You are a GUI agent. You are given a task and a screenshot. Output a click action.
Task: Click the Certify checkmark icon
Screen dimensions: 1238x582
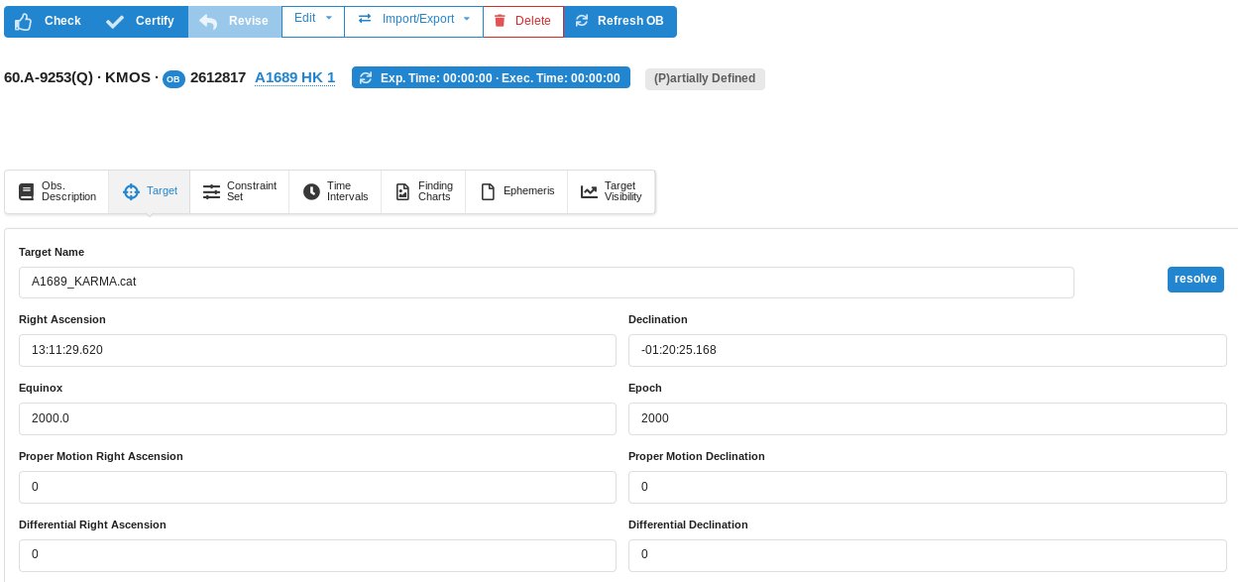(x=116, y=21)
